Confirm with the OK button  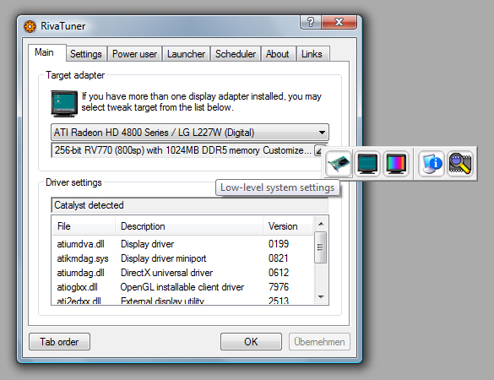[x=251, y=342]
